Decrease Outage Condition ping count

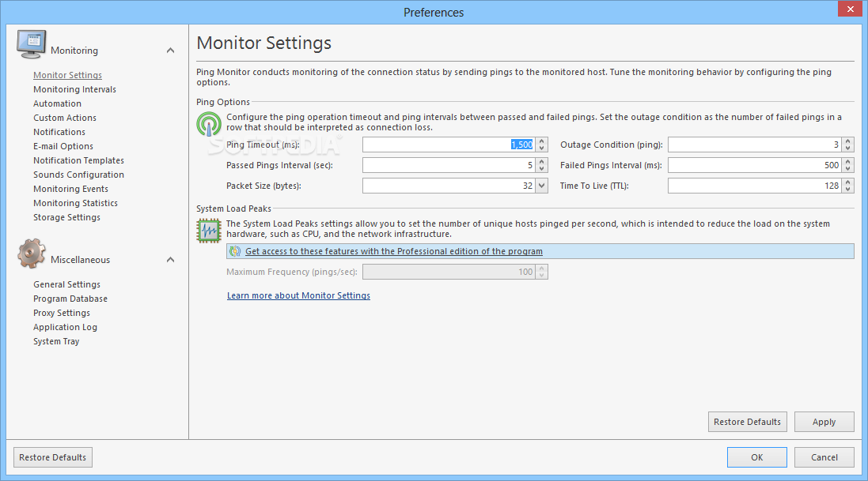tap(847, 148)
